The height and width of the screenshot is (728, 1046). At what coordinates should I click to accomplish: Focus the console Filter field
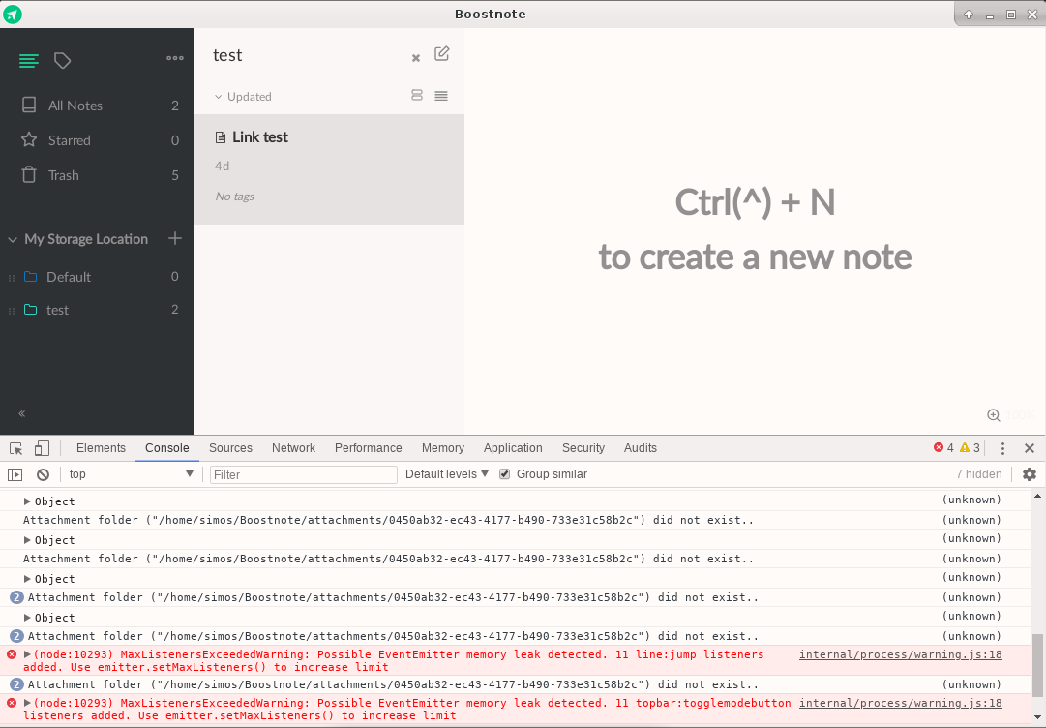304,474
